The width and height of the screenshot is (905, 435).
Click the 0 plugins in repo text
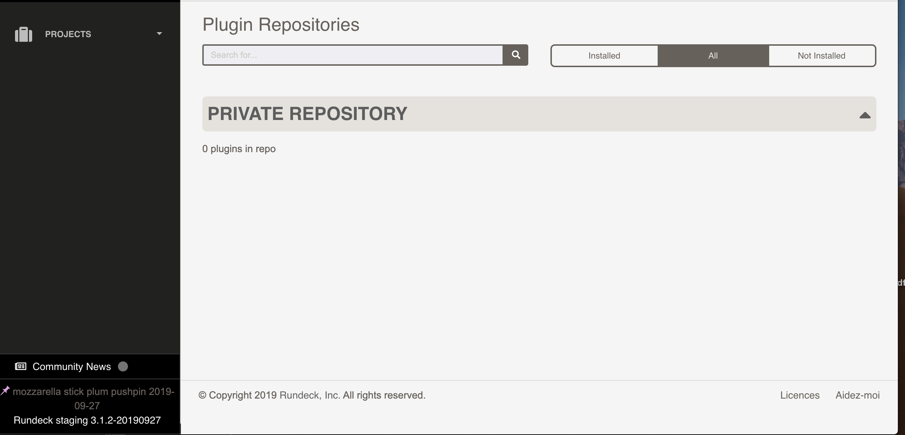pyautogui.click(x=239, y=149)
